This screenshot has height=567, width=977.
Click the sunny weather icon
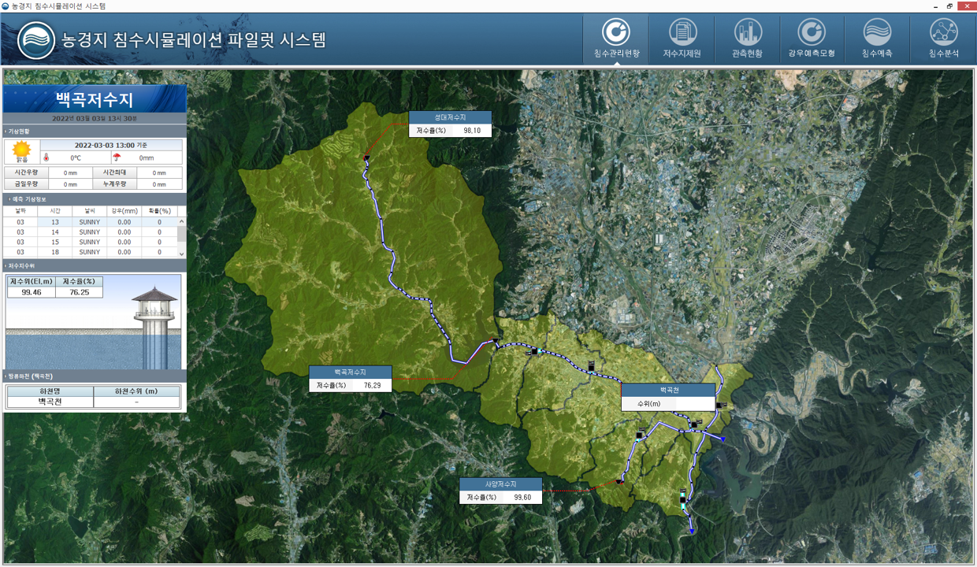[21, 149]
